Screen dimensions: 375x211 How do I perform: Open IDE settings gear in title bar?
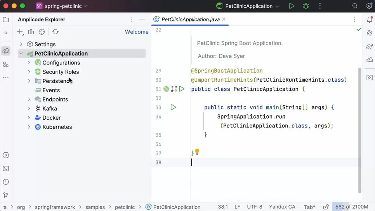click(369, 6)
